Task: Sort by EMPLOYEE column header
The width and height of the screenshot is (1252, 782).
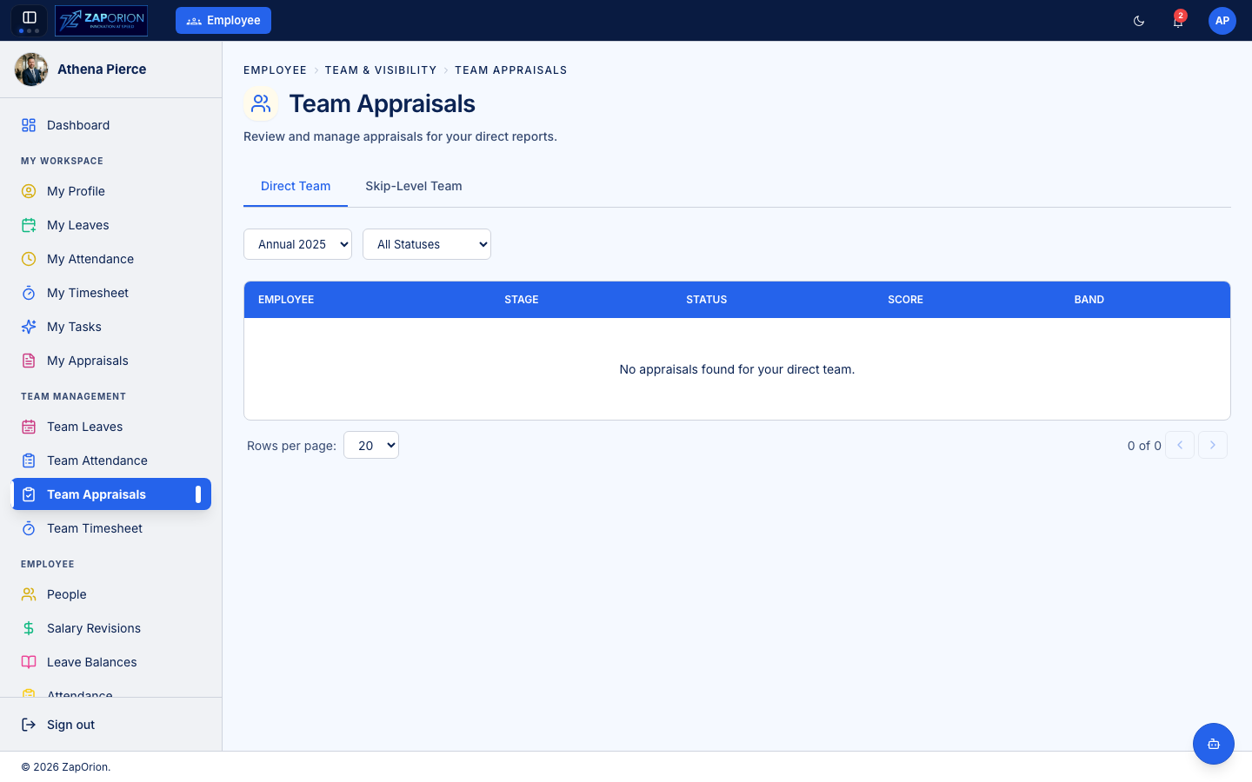Action: point(286,300)
